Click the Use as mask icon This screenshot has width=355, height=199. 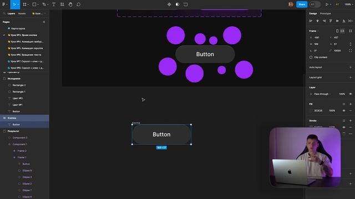(x=177, y=4)
